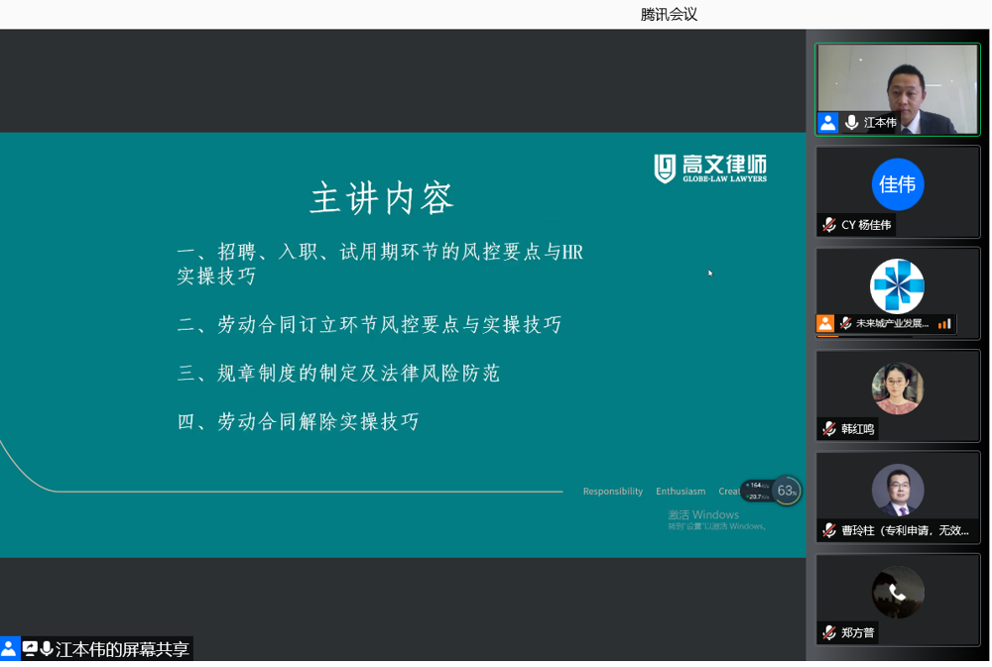This screenshot has width=992, height=667.
Task: Click the word Enthusiasm on the slide footer
Action: pyautogui.click(x=681, y=492)
